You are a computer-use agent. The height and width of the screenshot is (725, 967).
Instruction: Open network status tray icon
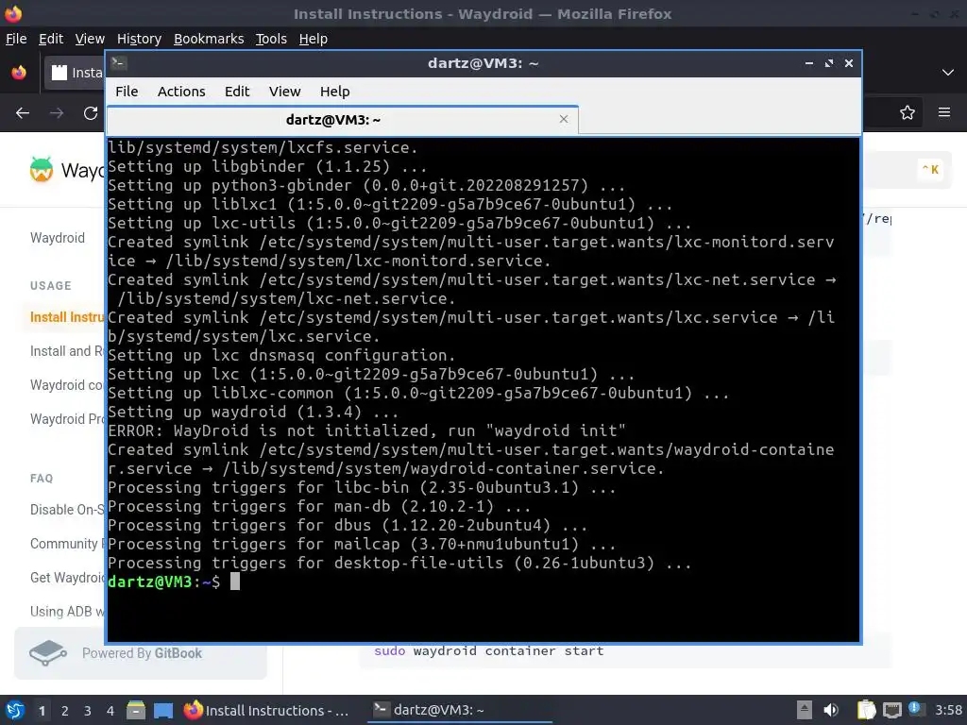point(891,710)
